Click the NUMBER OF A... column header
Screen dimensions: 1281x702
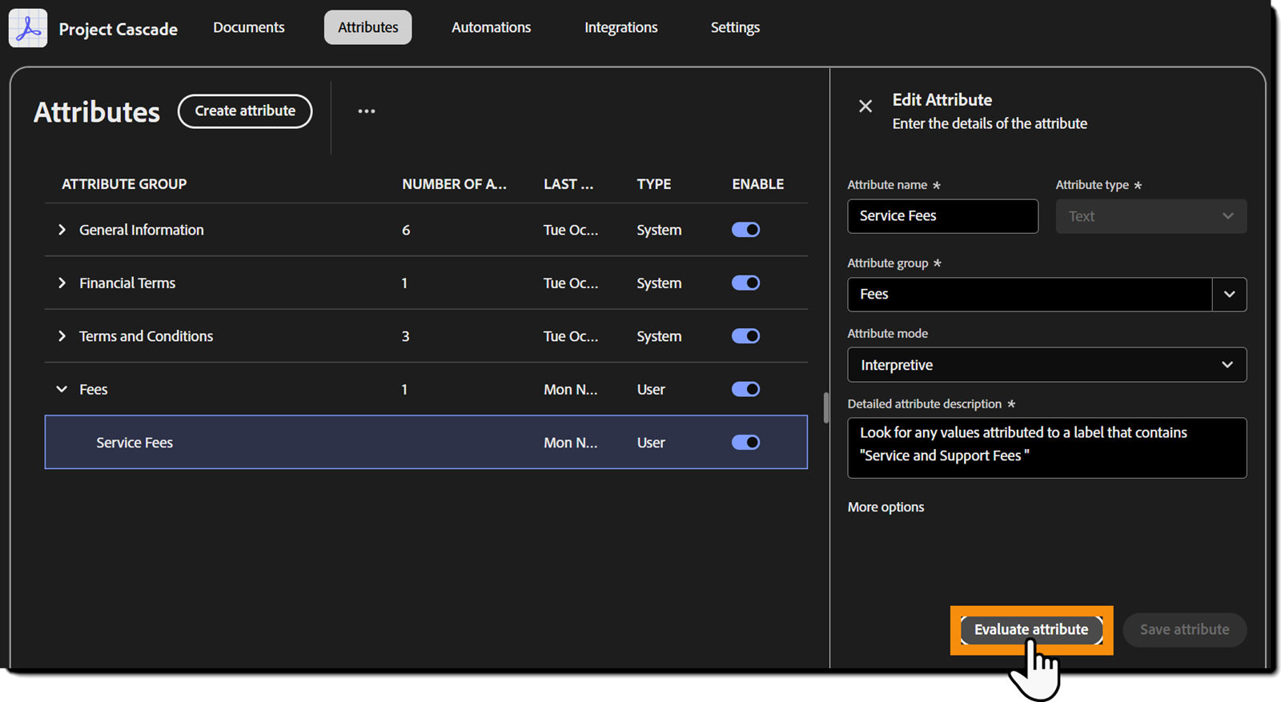[x=454, y=184]
